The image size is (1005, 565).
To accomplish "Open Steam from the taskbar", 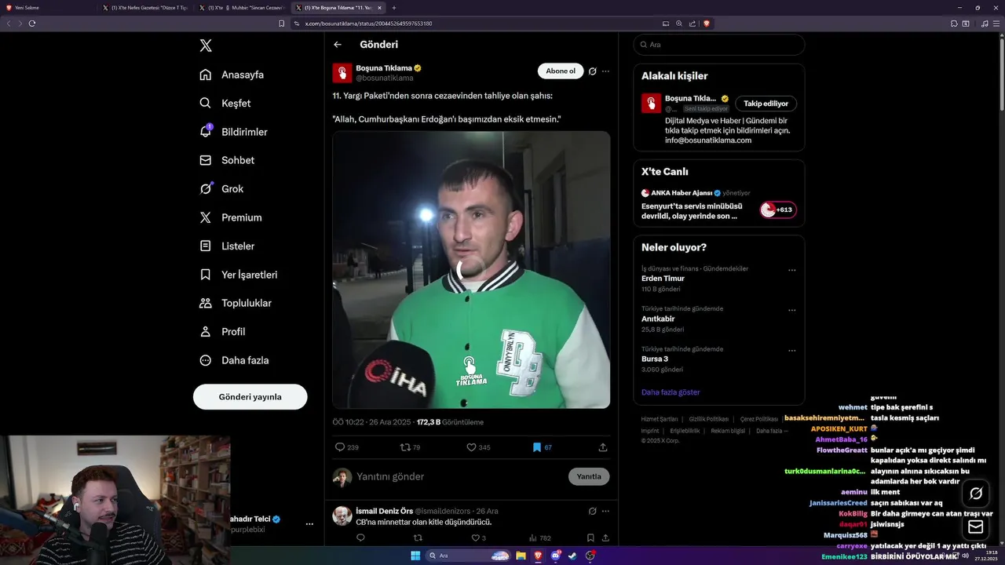I will (x=572, y=556).
